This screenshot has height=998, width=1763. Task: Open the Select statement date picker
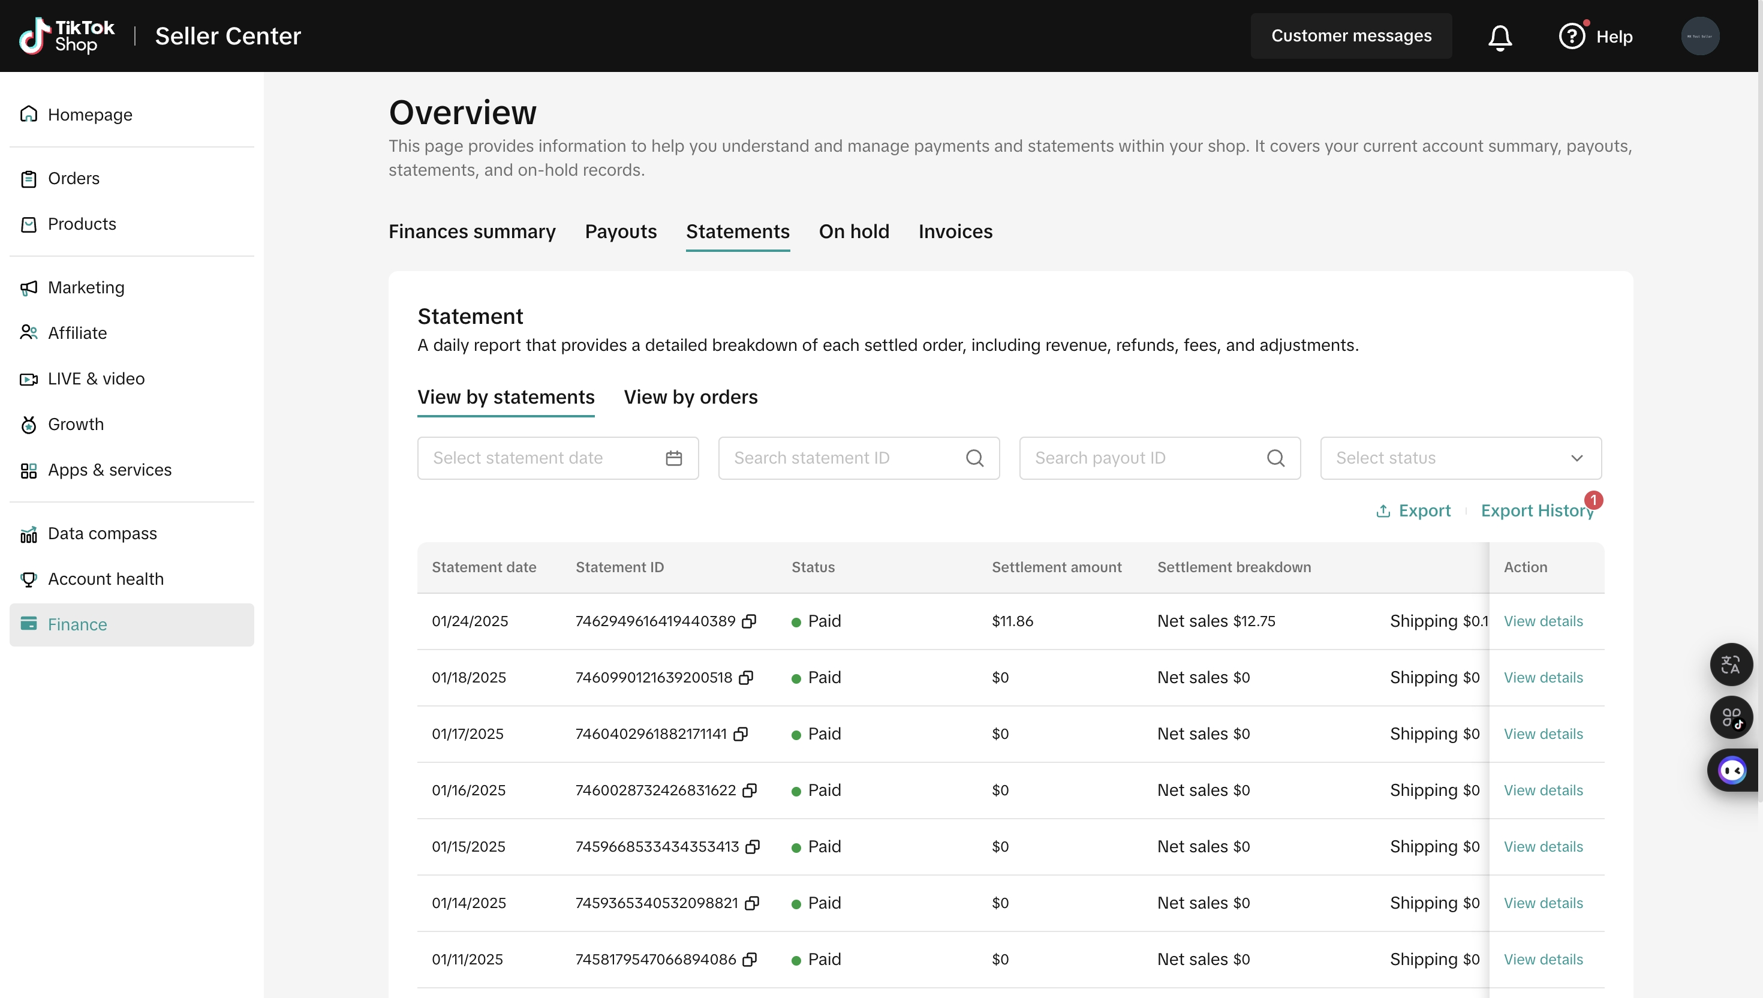[541, 458]
